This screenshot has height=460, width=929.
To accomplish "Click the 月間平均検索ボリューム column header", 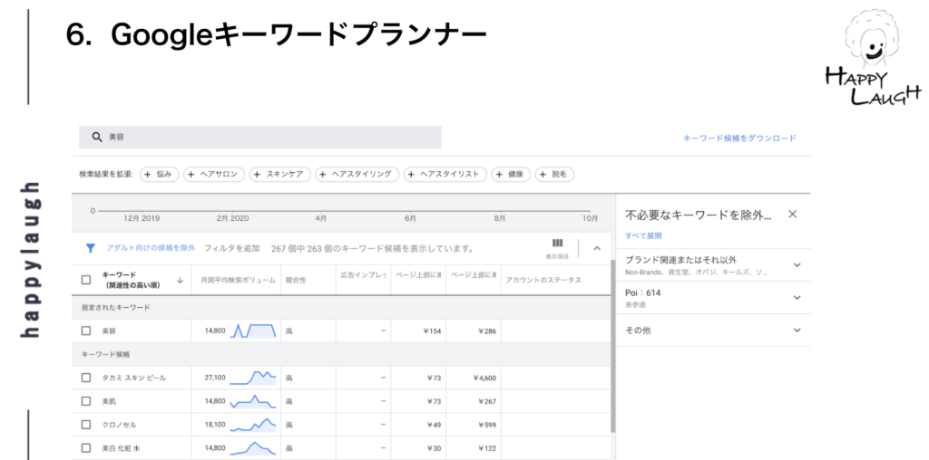I will click(238, 281).
